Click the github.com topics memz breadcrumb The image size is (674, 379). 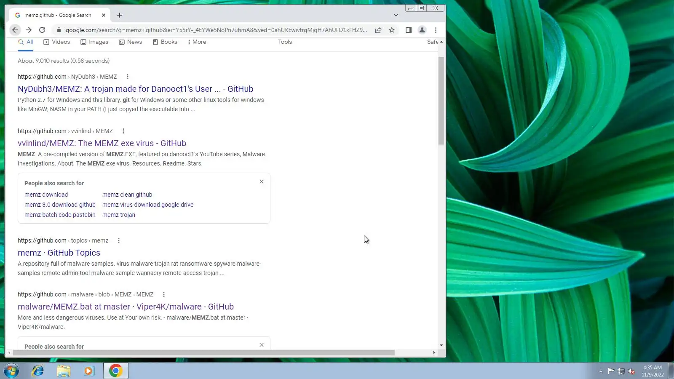pos(63,240)
